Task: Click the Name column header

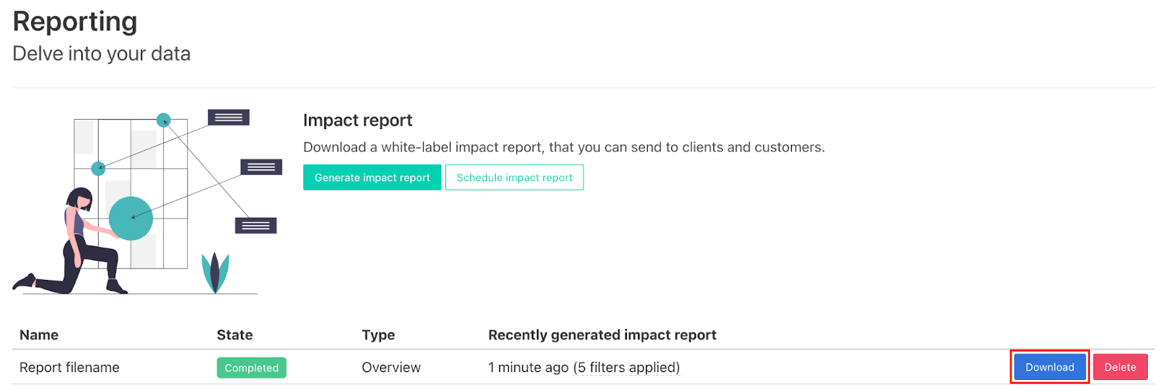Action: coord(39,335)
